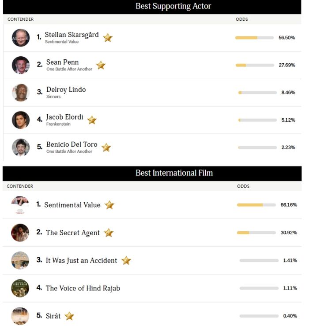The width and height of the screenshot is (309, 329).
Task: Click The Secret Agent's 30.92% odds bar
Action: [x=256, y=233]
